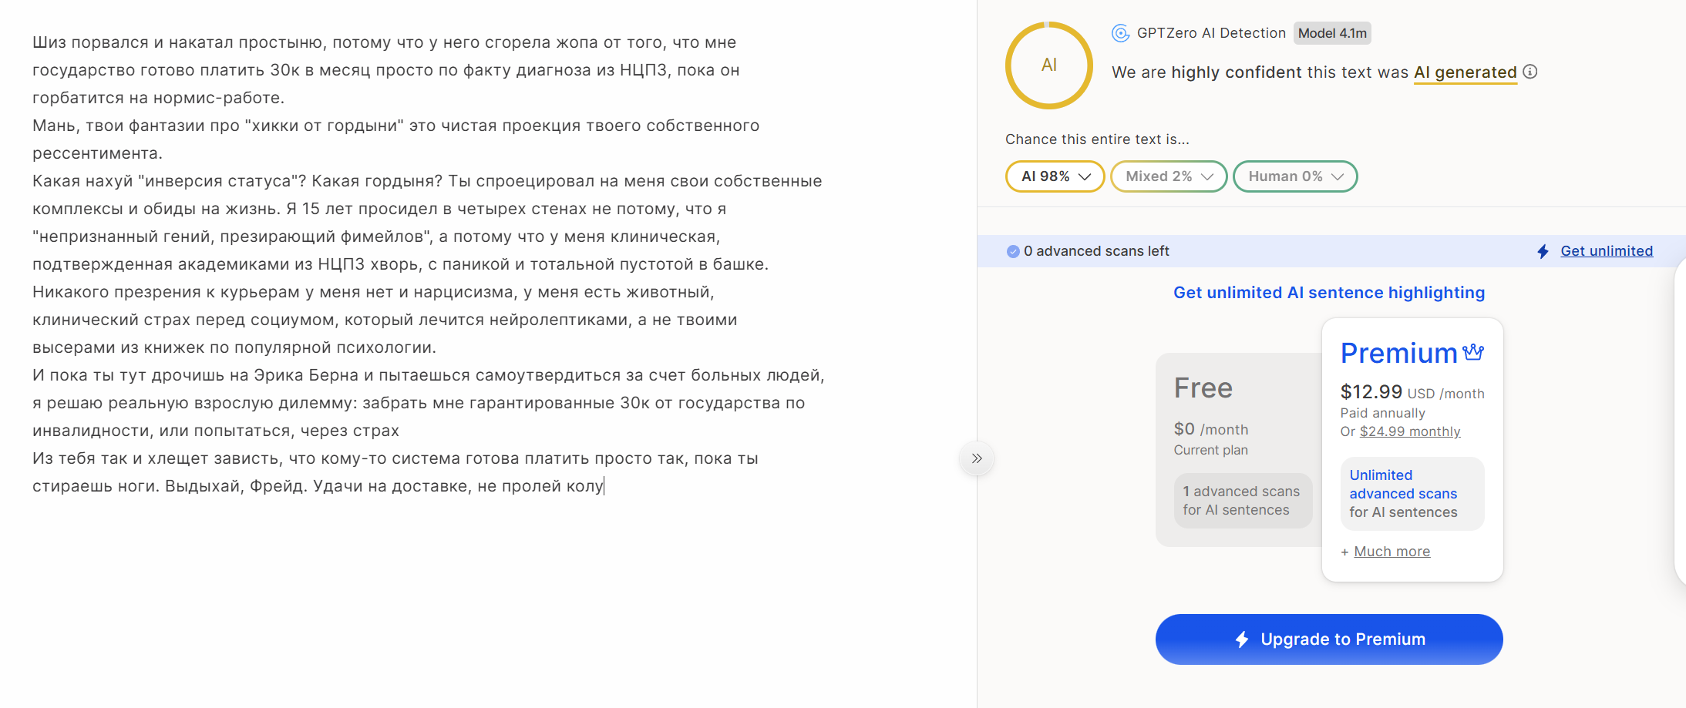Expand the Mixed 2% dropdown
This screenshot has height=708, width=1686.
coord(1169,176)
